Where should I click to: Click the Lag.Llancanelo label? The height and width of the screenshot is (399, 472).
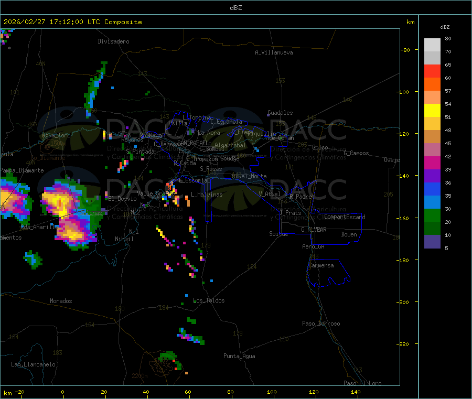[34, 364]
